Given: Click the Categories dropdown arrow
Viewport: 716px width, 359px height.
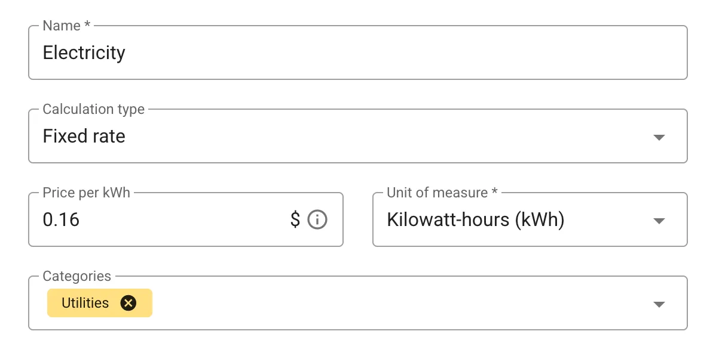Looking at the screenshot, I should 659,304.
